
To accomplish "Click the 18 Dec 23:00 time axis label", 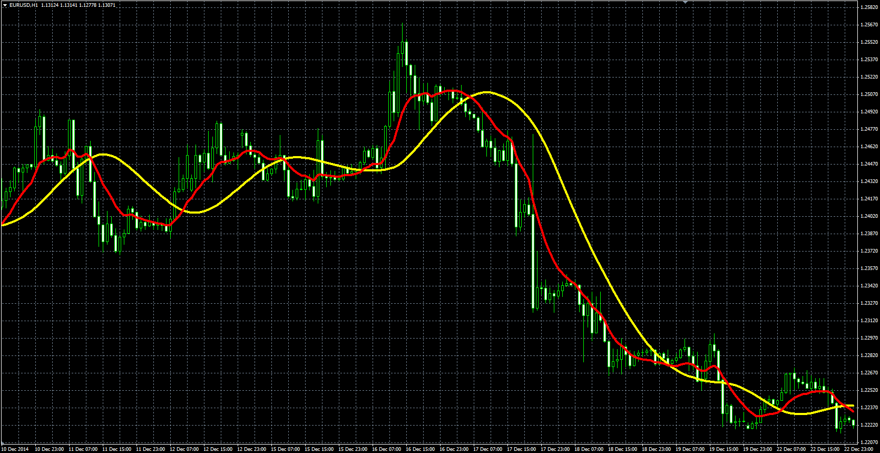I will pyautogui.click(x=657, y=449).
